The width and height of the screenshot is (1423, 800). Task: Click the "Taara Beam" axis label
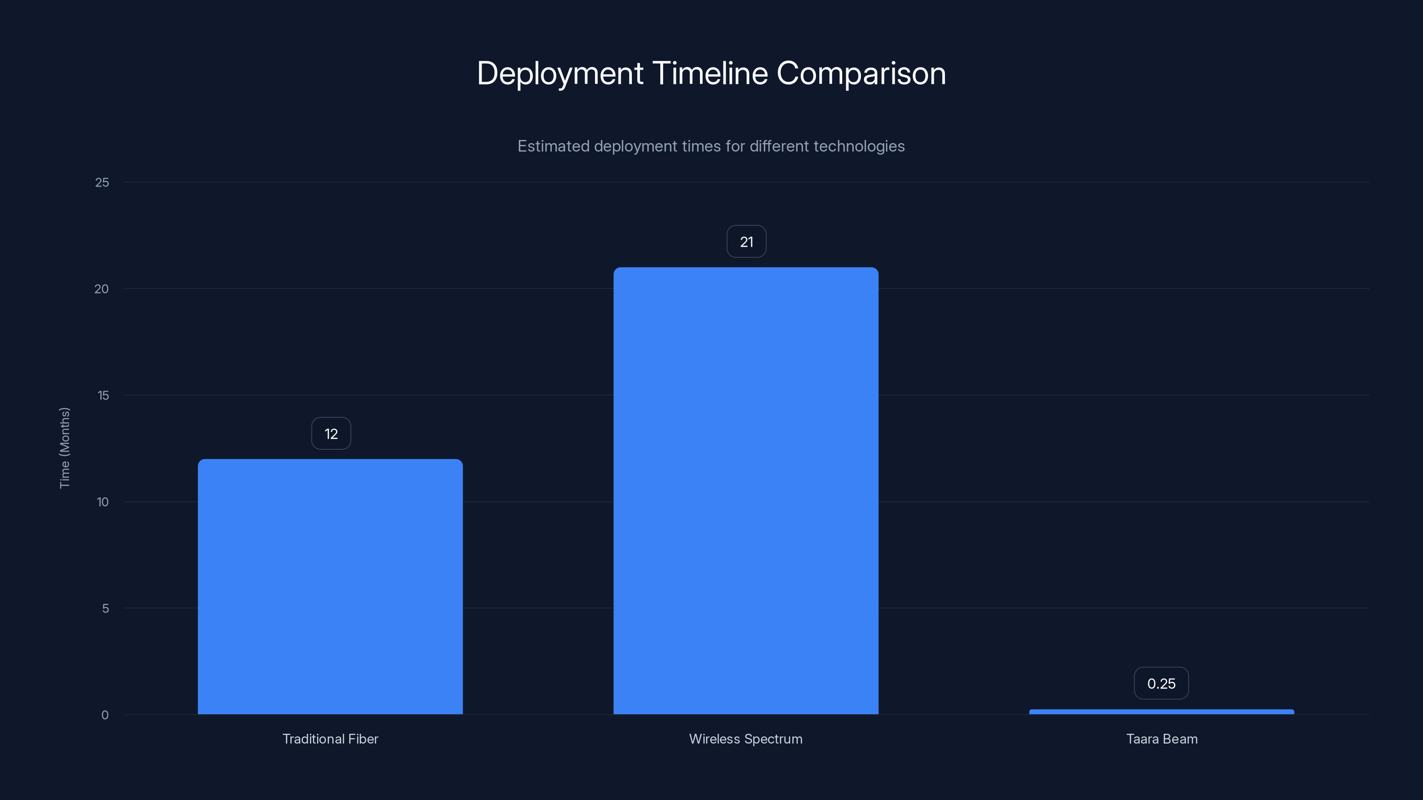[x=1161, y=739]
